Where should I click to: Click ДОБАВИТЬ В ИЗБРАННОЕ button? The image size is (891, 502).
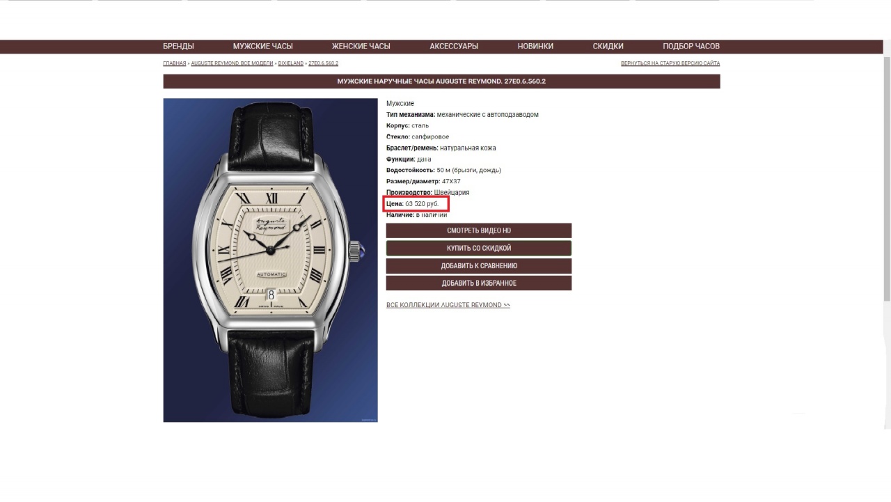tap(479, 283)
